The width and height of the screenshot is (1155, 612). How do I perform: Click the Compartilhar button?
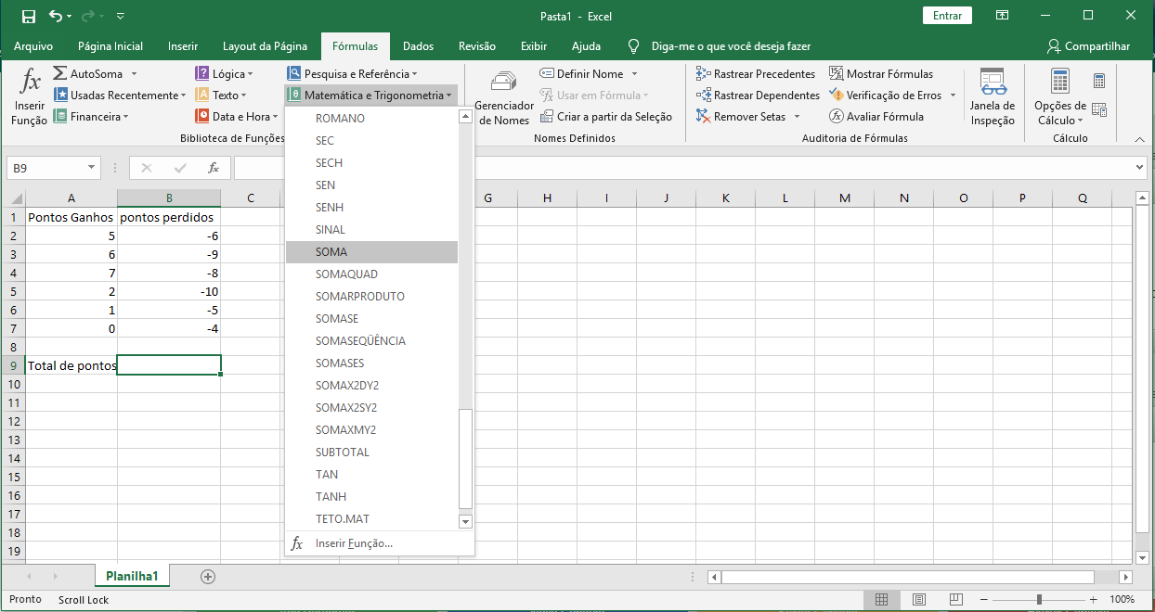[x=1087, y=46]
